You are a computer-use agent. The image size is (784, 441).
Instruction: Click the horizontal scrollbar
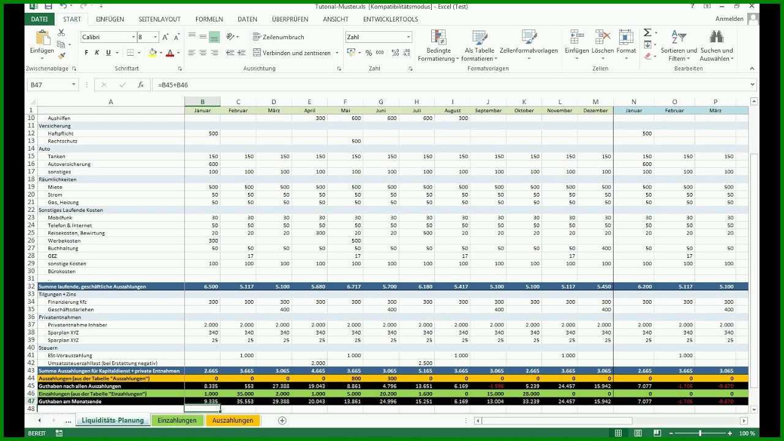[612, 421]
